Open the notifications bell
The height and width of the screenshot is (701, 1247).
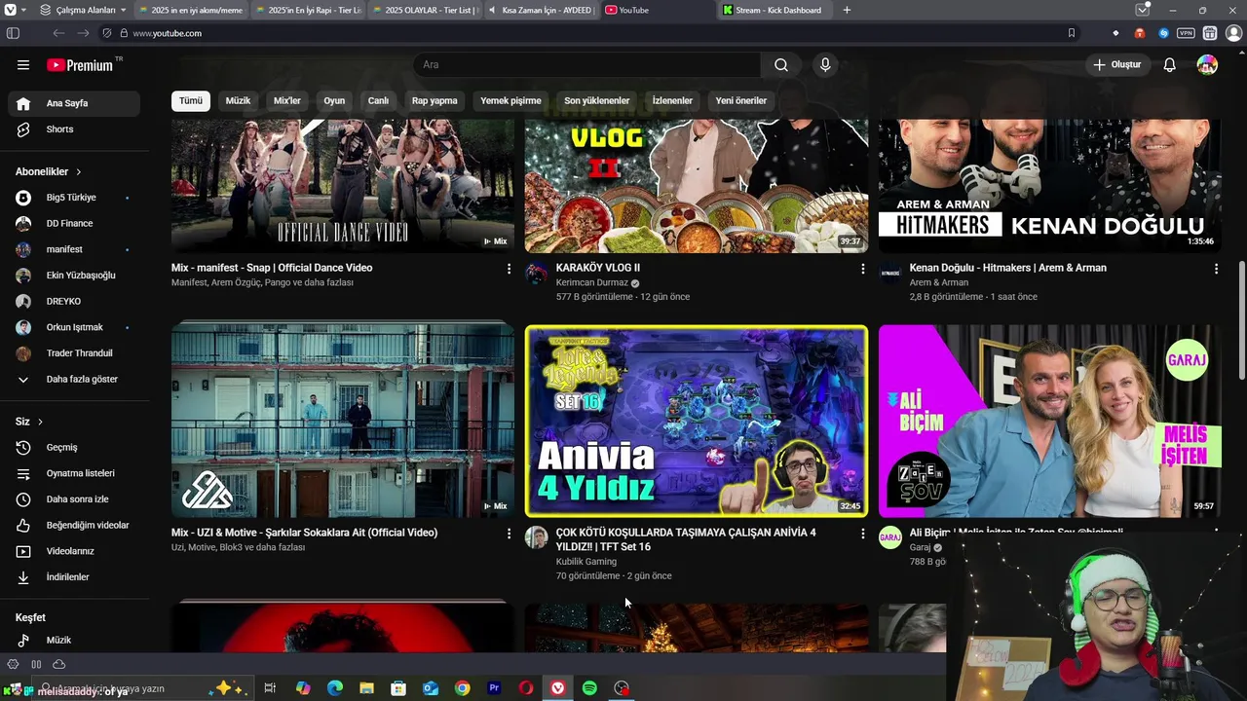click(x=1169, y=65)
